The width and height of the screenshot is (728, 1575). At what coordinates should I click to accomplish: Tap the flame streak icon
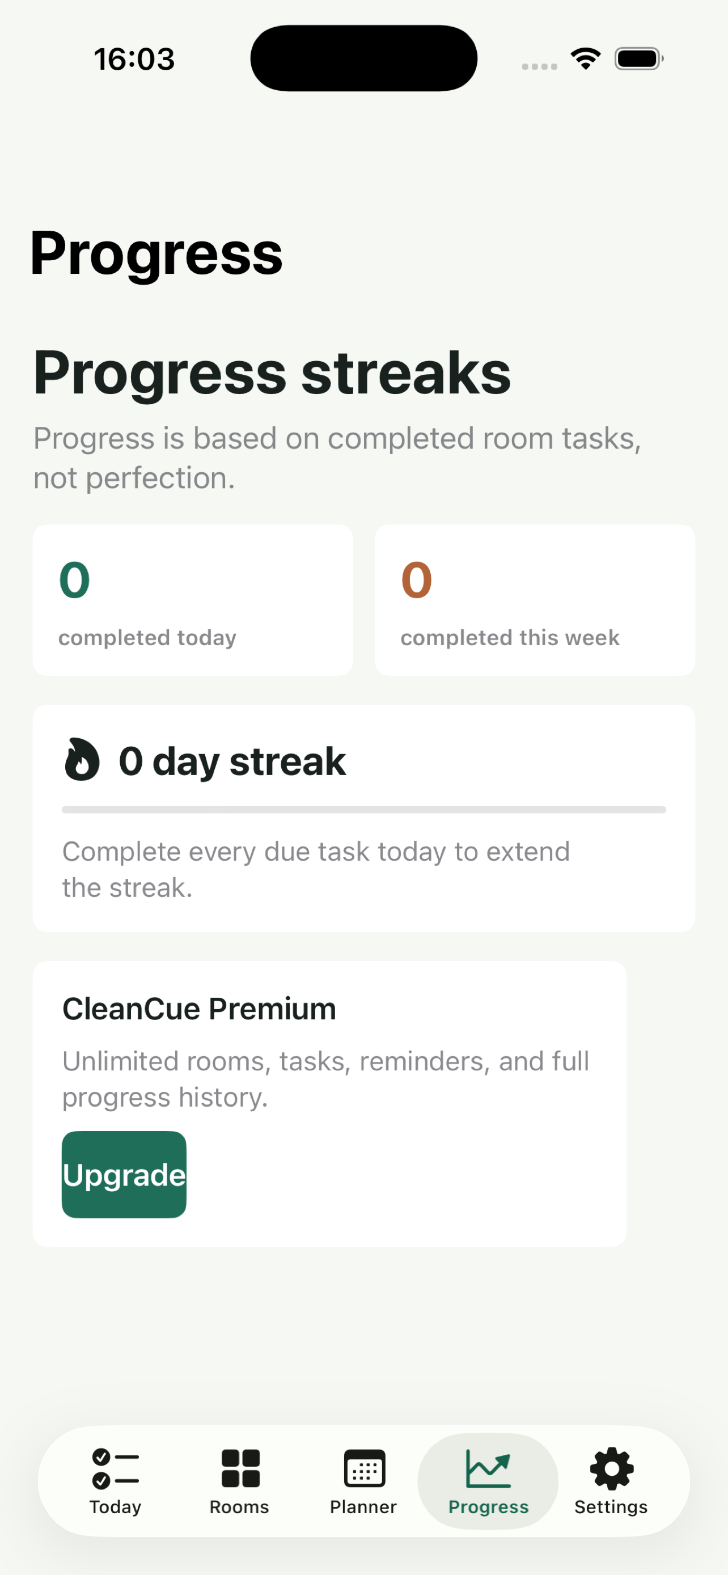82,760
